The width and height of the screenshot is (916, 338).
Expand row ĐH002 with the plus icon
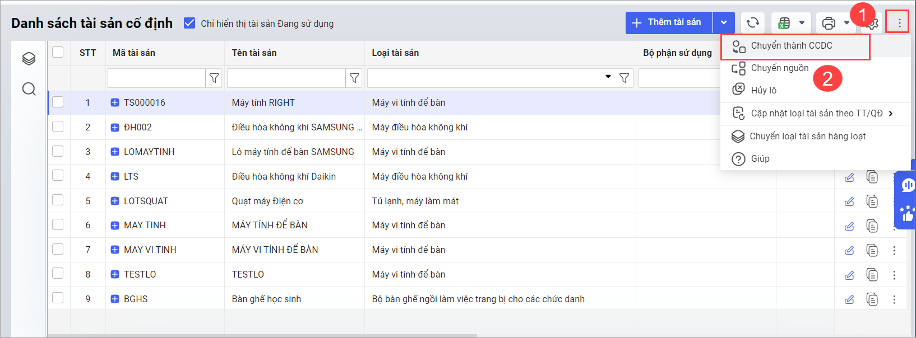pos(115,128)
